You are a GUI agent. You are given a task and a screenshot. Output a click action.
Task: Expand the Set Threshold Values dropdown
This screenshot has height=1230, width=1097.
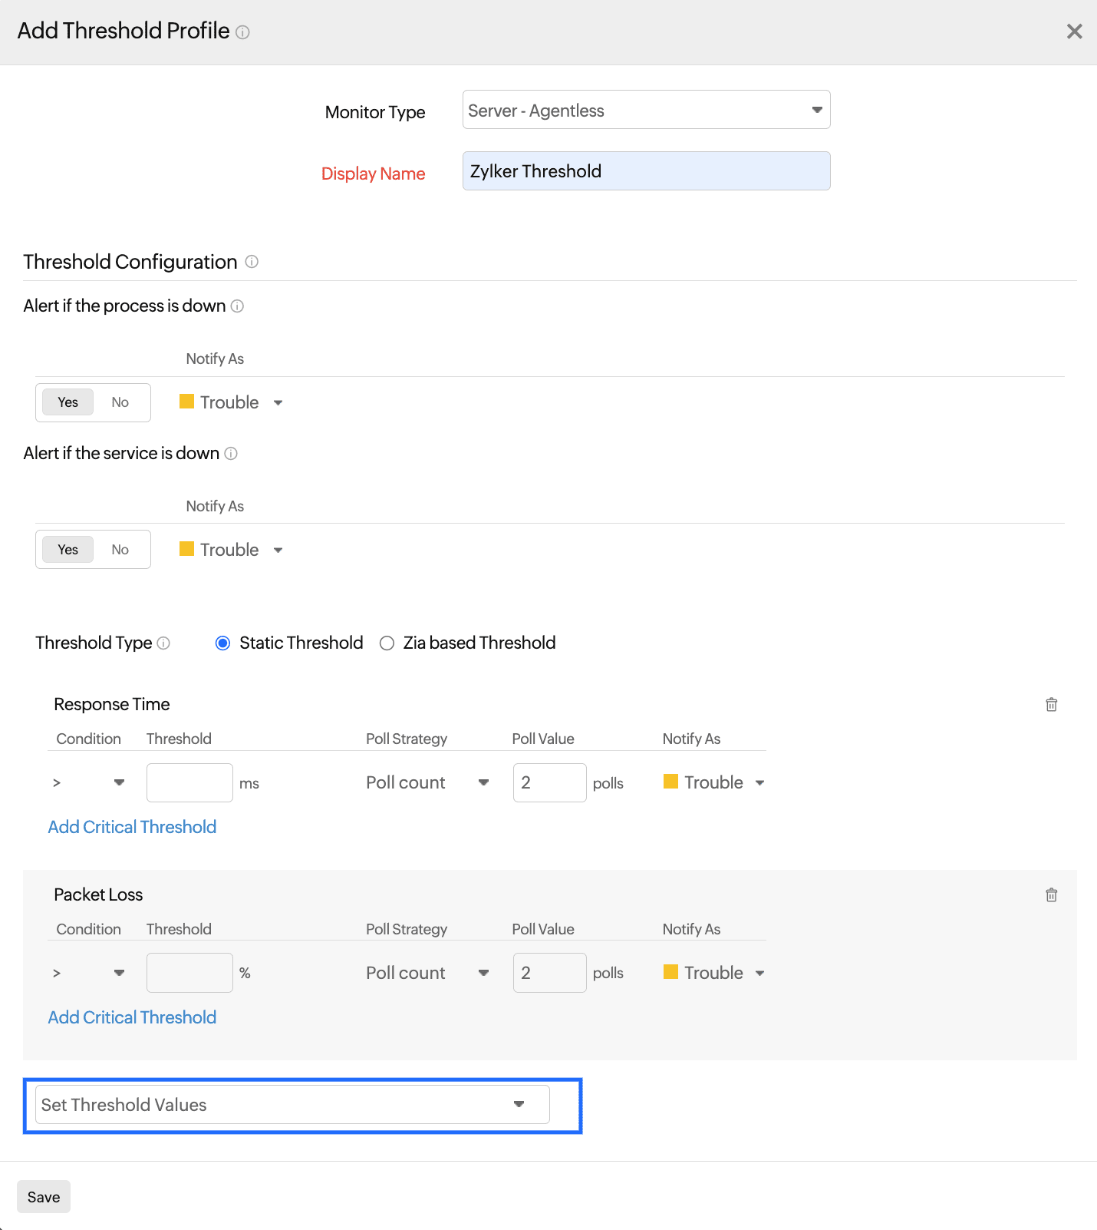click(292, 1105)
